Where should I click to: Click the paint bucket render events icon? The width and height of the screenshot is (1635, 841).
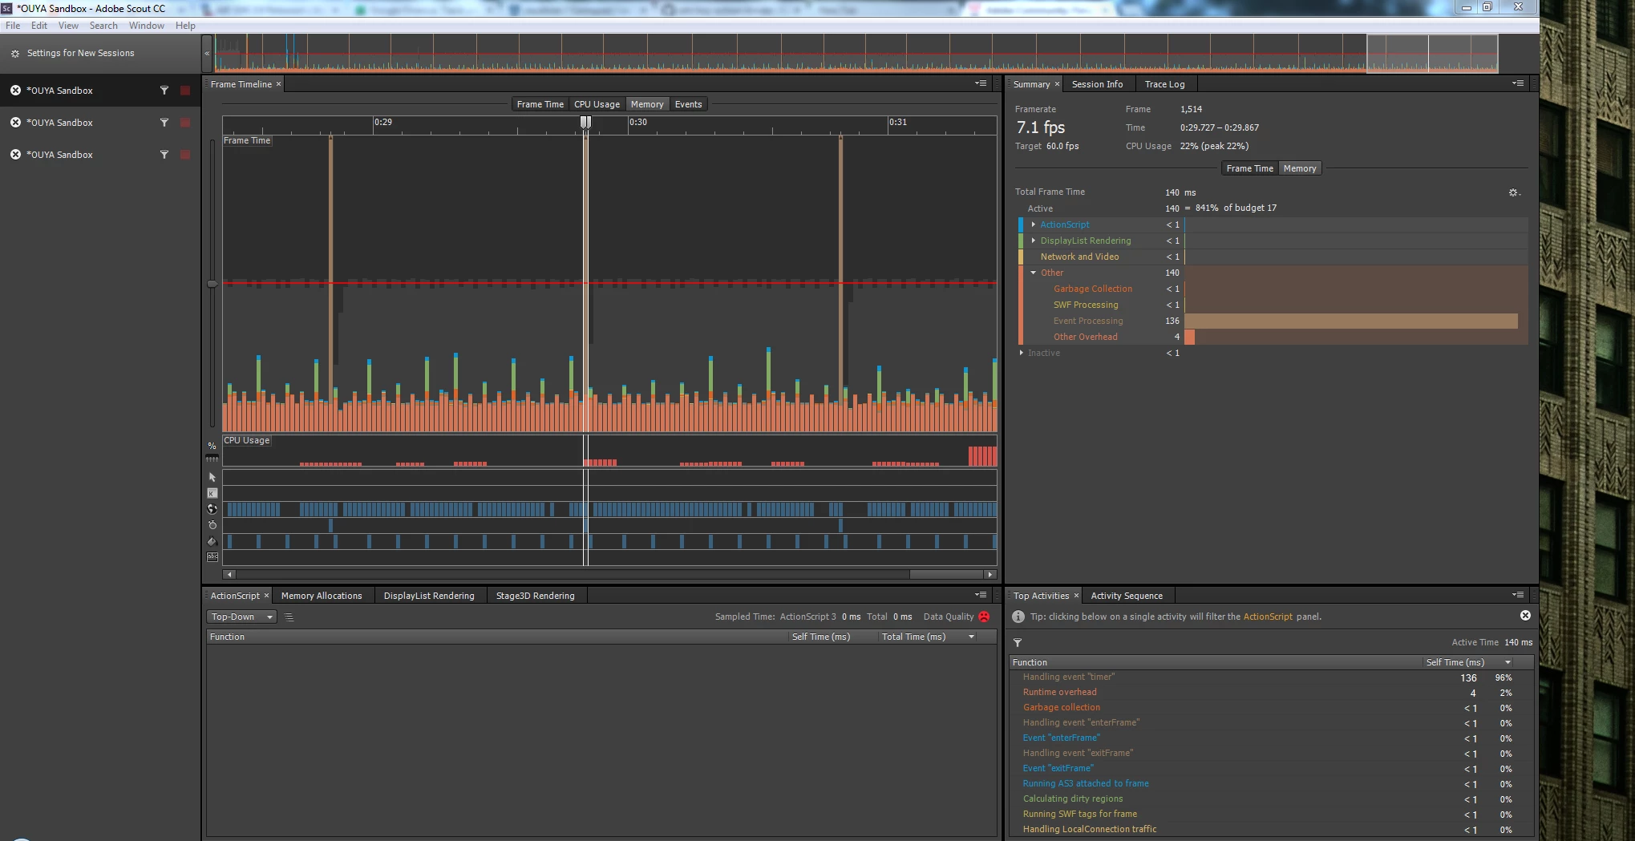[x=212, y=541]
